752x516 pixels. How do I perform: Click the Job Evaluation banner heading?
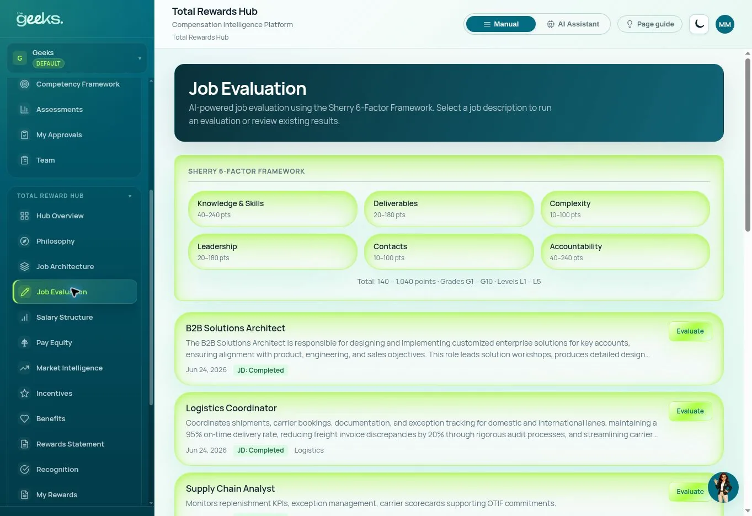pos(247,89)
